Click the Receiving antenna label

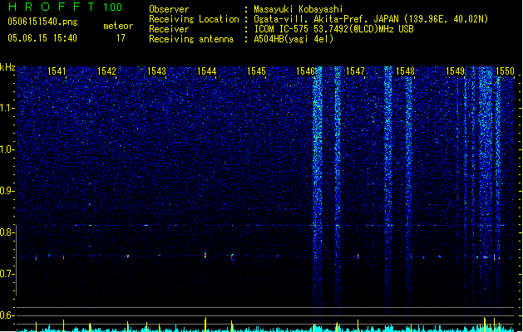[191, 39]
